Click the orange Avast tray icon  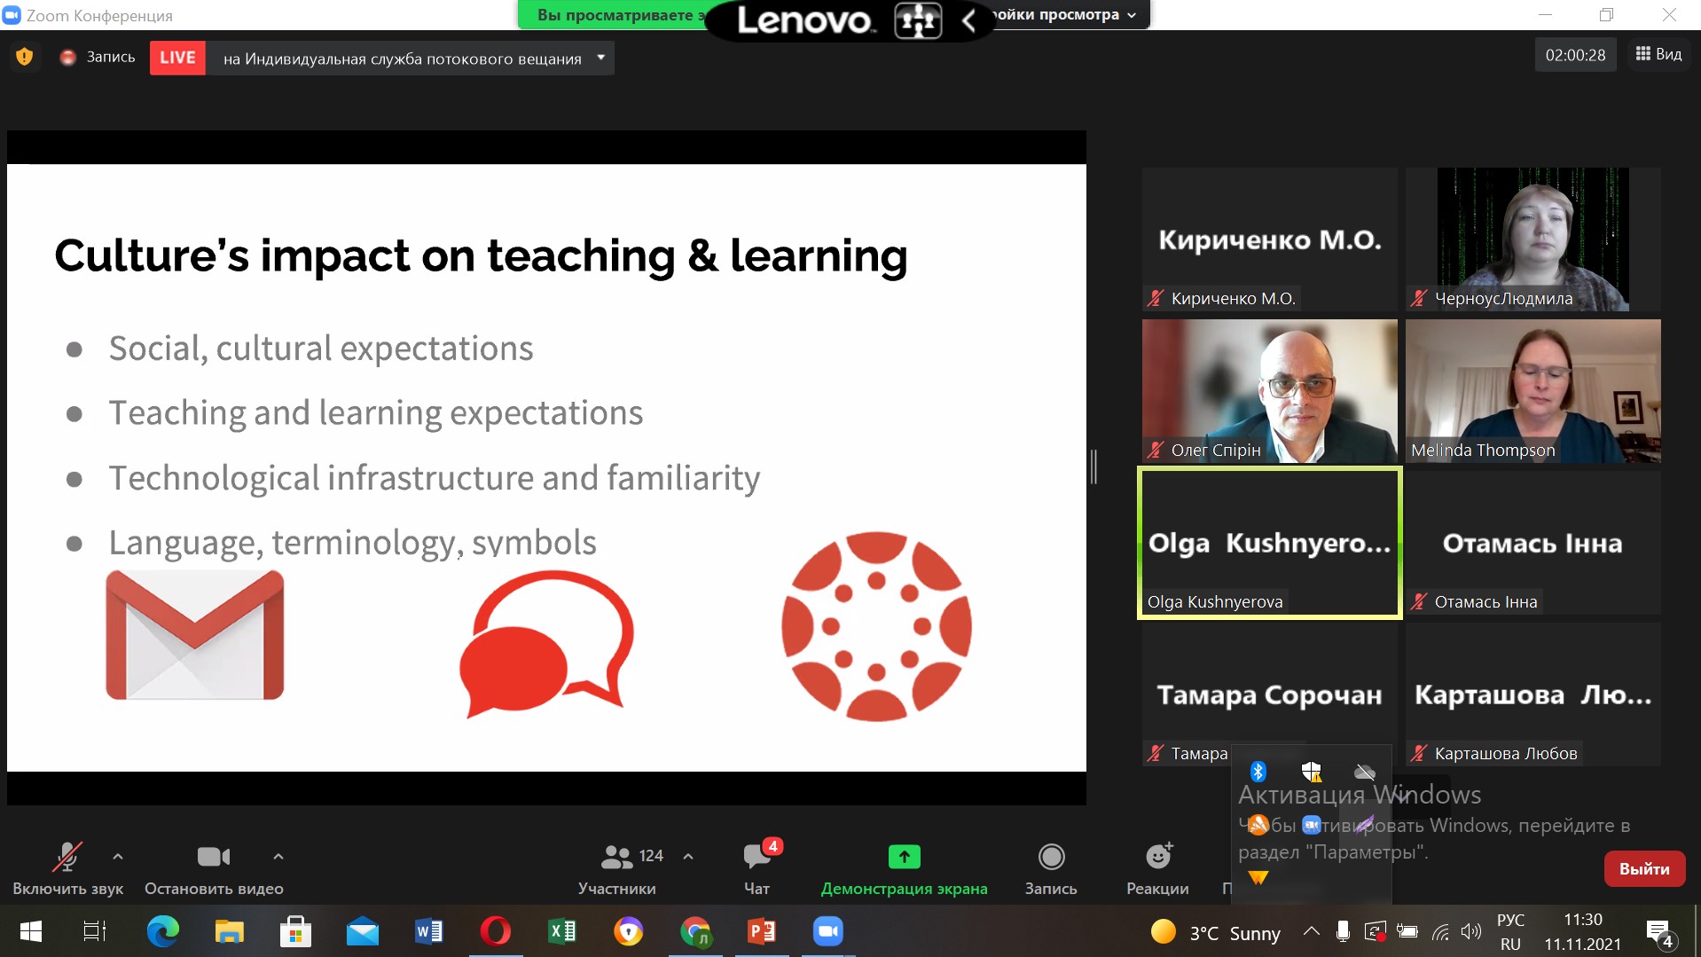click(1258, 825)
